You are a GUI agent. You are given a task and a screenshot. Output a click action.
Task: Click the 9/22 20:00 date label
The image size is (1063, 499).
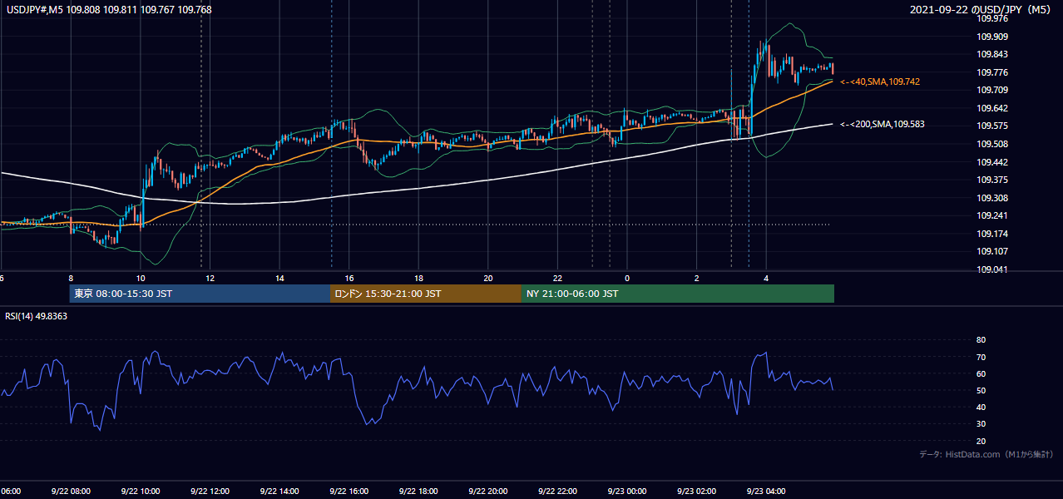click(x=487, y=492)
